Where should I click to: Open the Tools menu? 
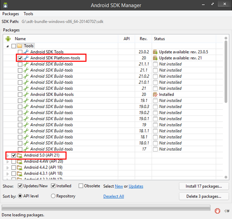(28, 14)
